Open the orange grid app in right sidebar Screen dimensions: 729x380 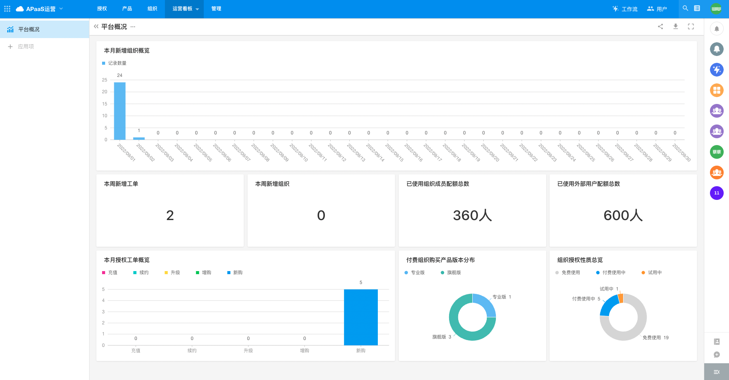716,90
